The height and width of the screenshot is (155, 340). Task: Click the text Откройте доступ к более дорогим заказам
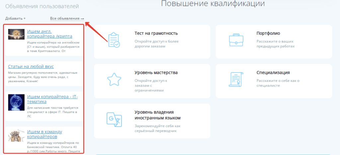pos(156,44)
